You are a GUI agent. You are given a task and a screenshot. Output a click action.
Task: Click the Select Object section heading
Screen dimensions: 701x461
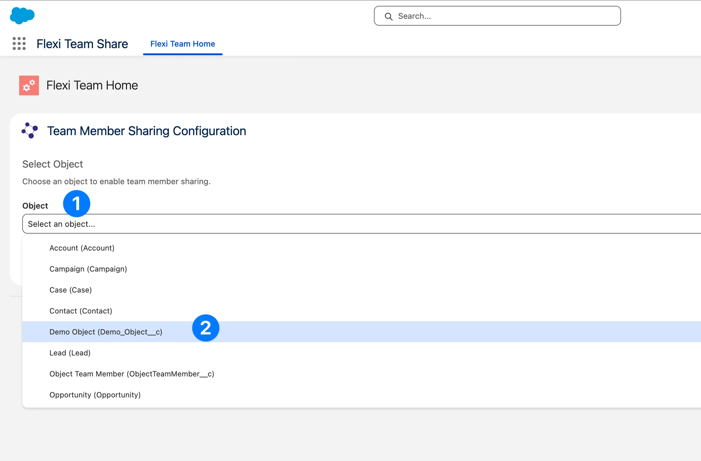pos(52,164)
